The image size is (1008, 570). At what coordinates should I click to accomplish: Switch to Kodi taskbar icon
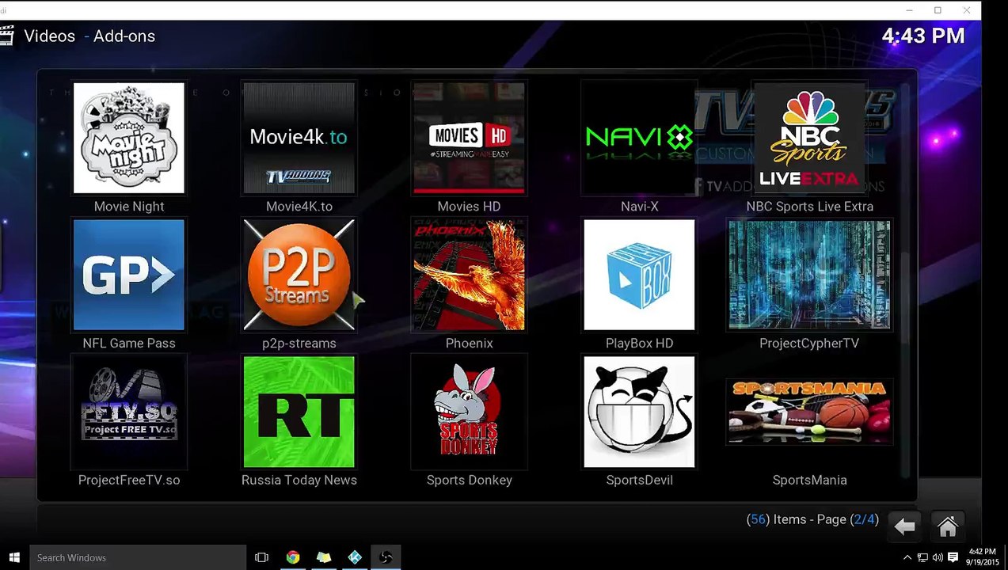(x=355, y=557)
